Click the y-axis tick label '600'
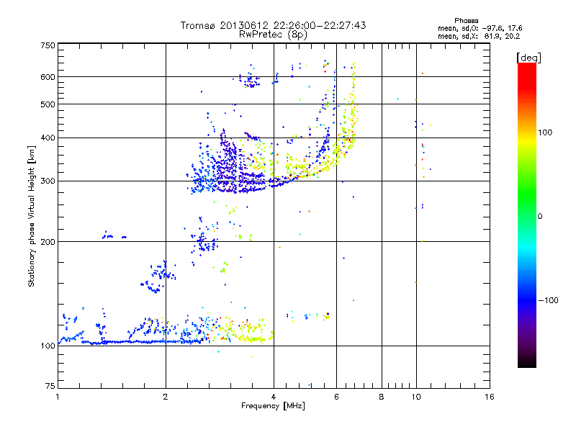 pos(48,77)
